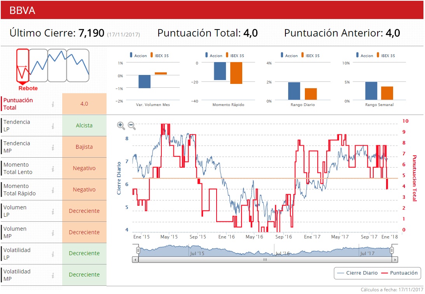Zoom out on the price chart
The width and height of the screenshot is (425, 294).
(132, 125)
